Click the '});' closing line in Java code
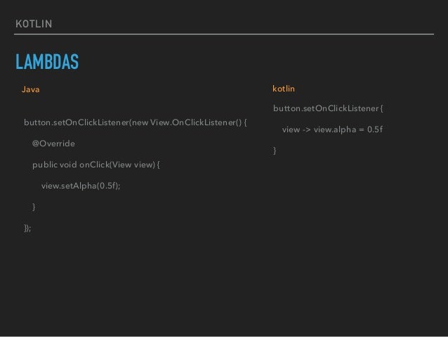 click(x=27, y=228)
